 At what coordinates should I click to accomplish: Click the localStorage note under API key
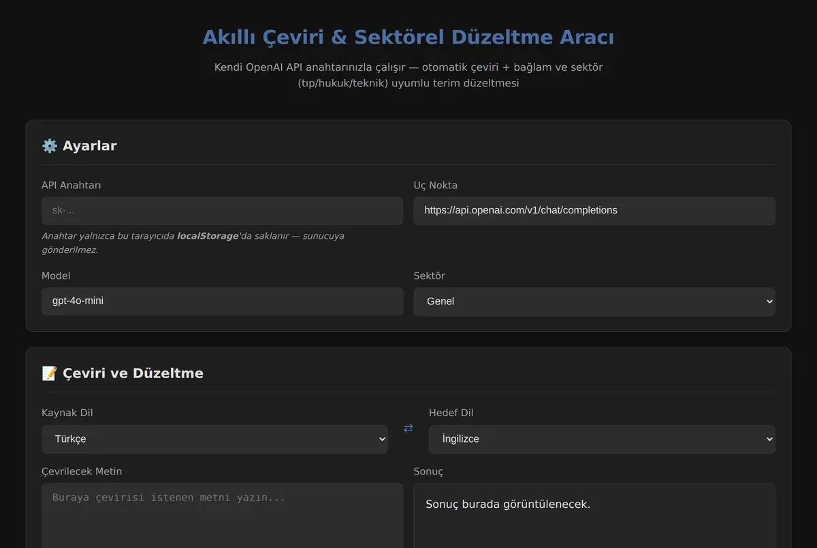pos(193,243)
